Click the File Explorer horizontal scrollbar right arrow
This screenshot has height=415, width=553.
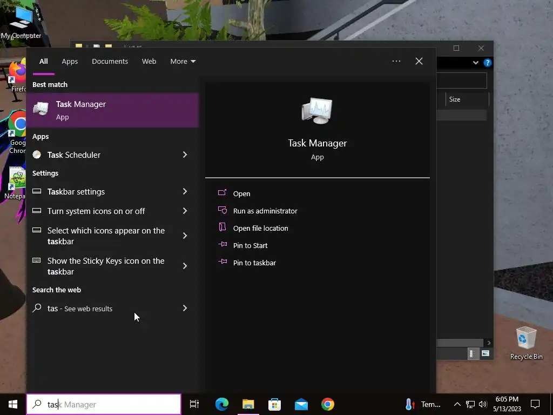(x=489, y=343)
